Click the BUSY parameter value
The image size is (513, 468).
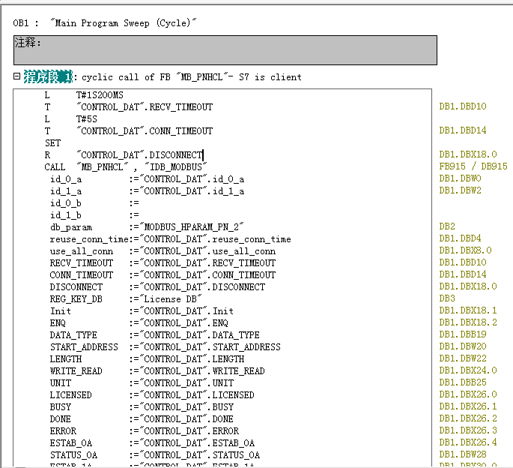186,407
